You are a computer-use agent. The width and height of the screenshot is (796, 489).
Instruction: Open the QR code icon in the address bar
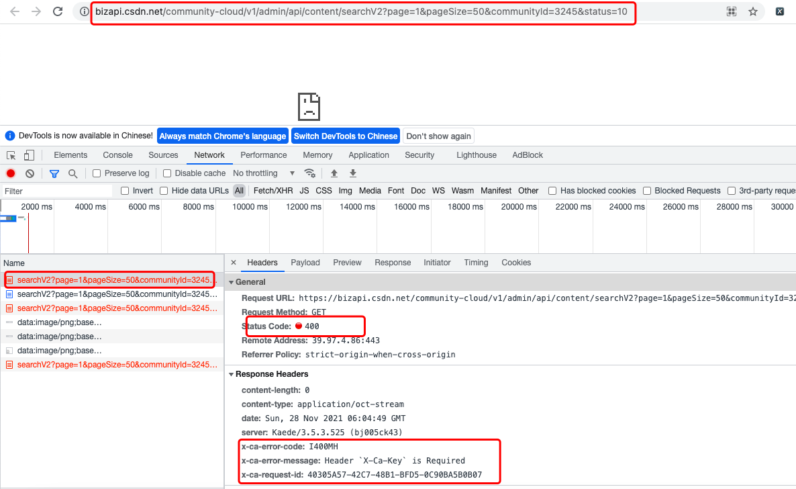(732, 11)
